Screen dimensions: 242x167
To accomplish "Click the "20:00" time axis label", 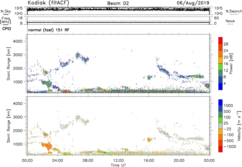I will click(179, 161).
